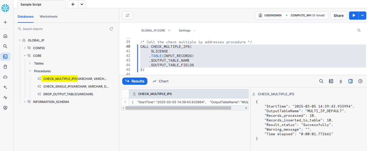Download the query results
367x151 pixels.
341,81
